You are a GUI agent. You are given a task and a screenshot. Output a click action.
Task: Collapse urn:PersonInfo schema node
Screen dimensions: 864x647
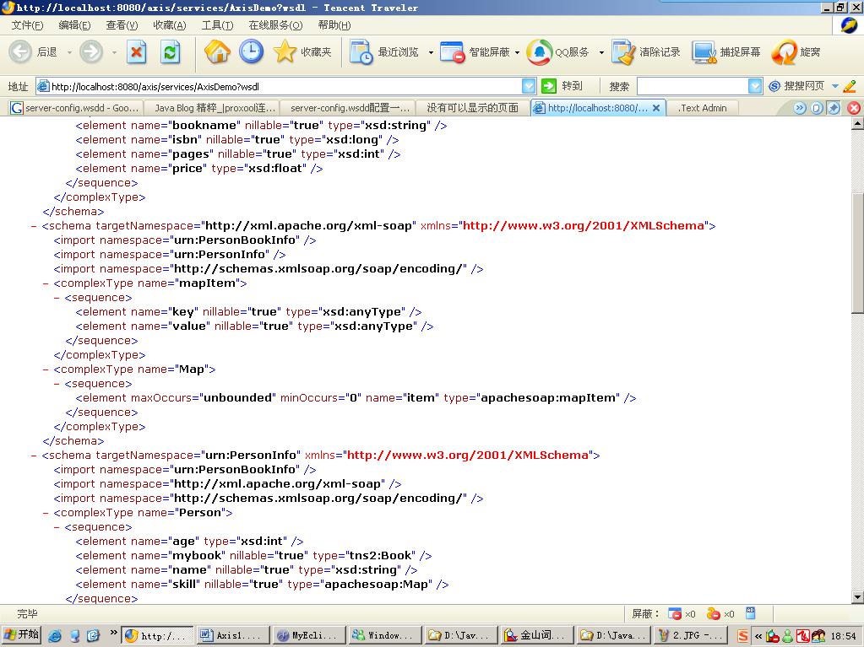click(34, 456)
